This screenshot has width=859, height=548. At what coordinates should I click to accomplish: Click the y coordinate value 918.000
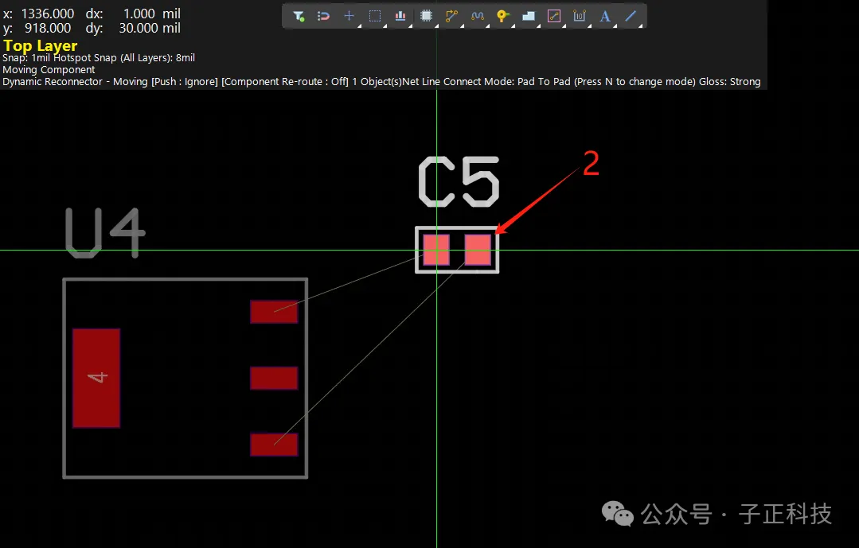[48, 28]
